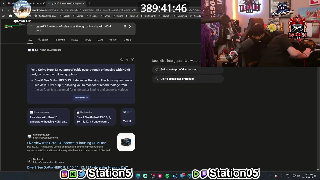Search GoPro waterproof dive housing suggestion

pyautogui.click(x=188, y=70)
